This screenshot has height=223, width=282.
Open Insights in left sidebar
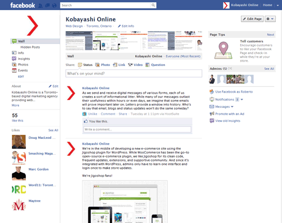click(x=24, y=59)
